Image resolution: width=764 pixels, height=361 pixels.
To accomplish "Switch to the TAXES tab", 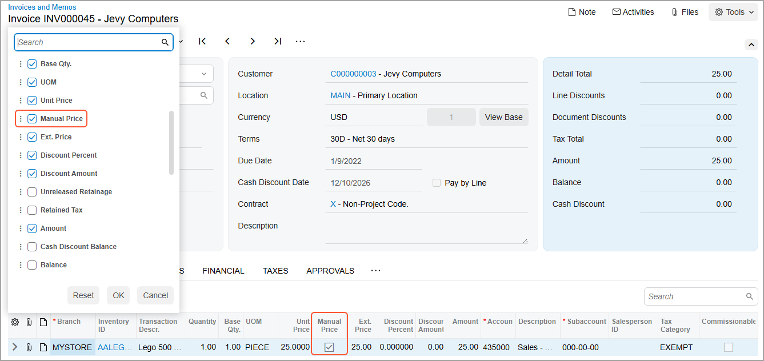I will [275, 271].
